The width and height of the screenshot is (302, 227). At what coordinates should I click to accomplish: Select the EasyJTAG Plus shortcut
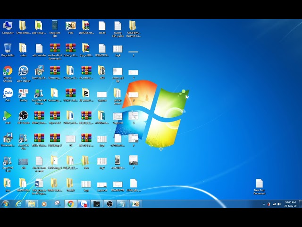[23, 141]
